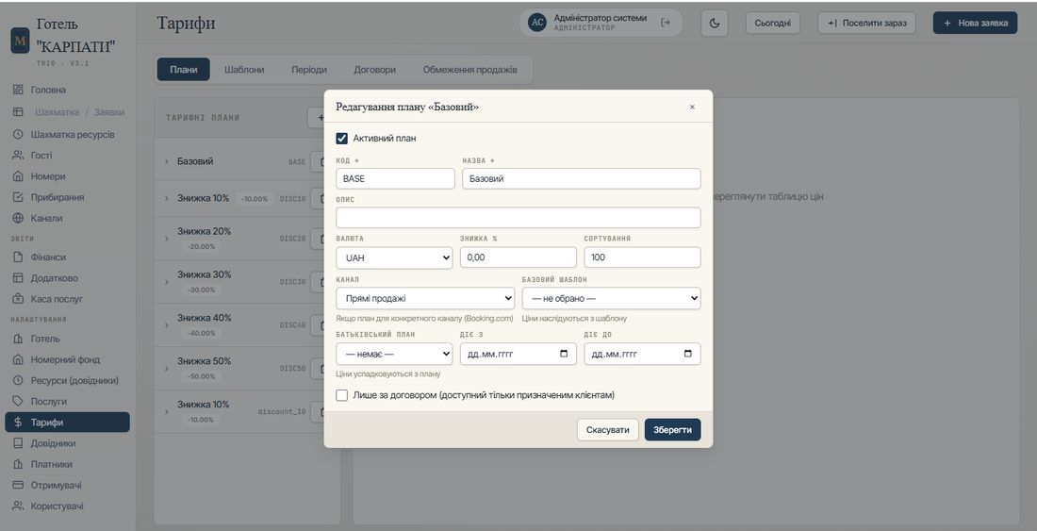Open the Батьківський план dropdown
The image size is (1037, 531).
click(394, 354)
